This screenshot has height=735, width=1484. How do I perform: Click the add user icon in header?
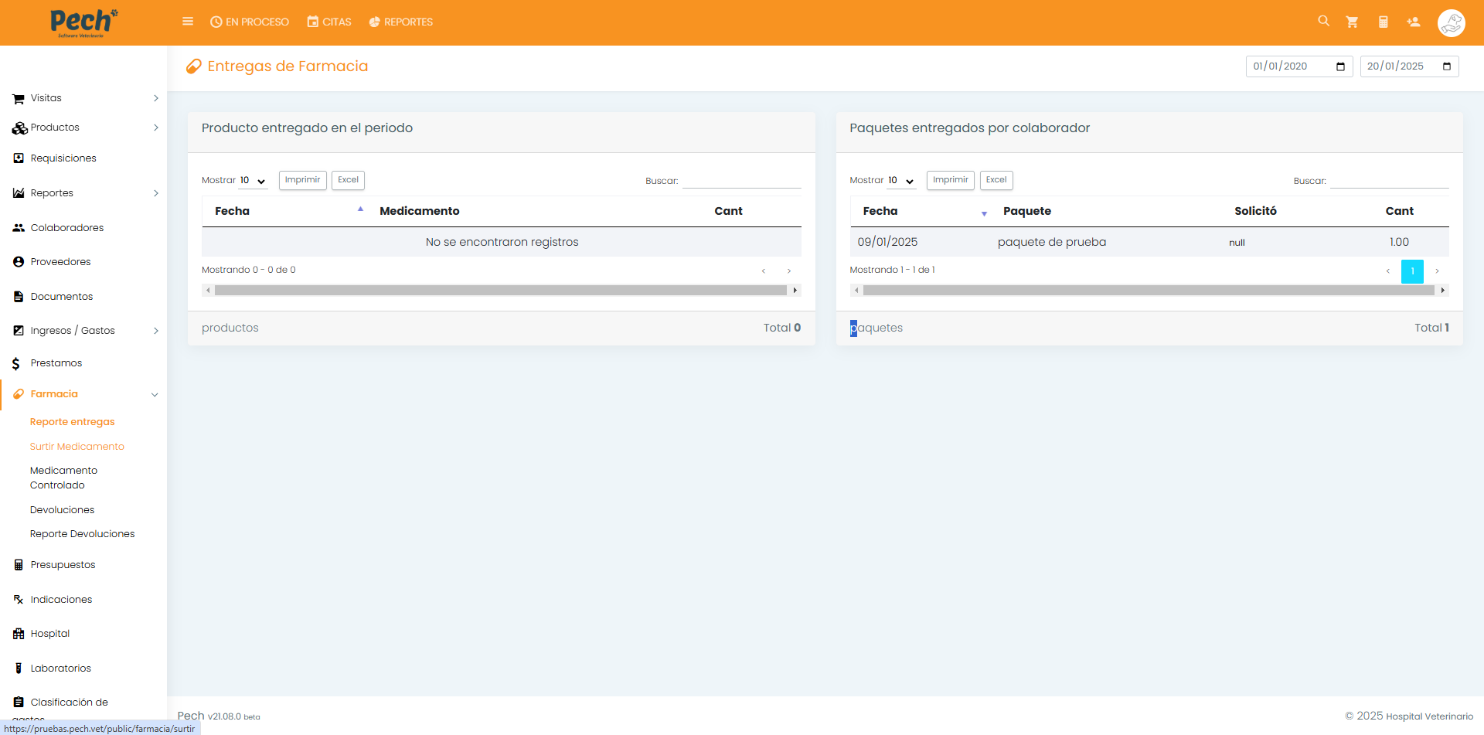[x=1414, y=22]
